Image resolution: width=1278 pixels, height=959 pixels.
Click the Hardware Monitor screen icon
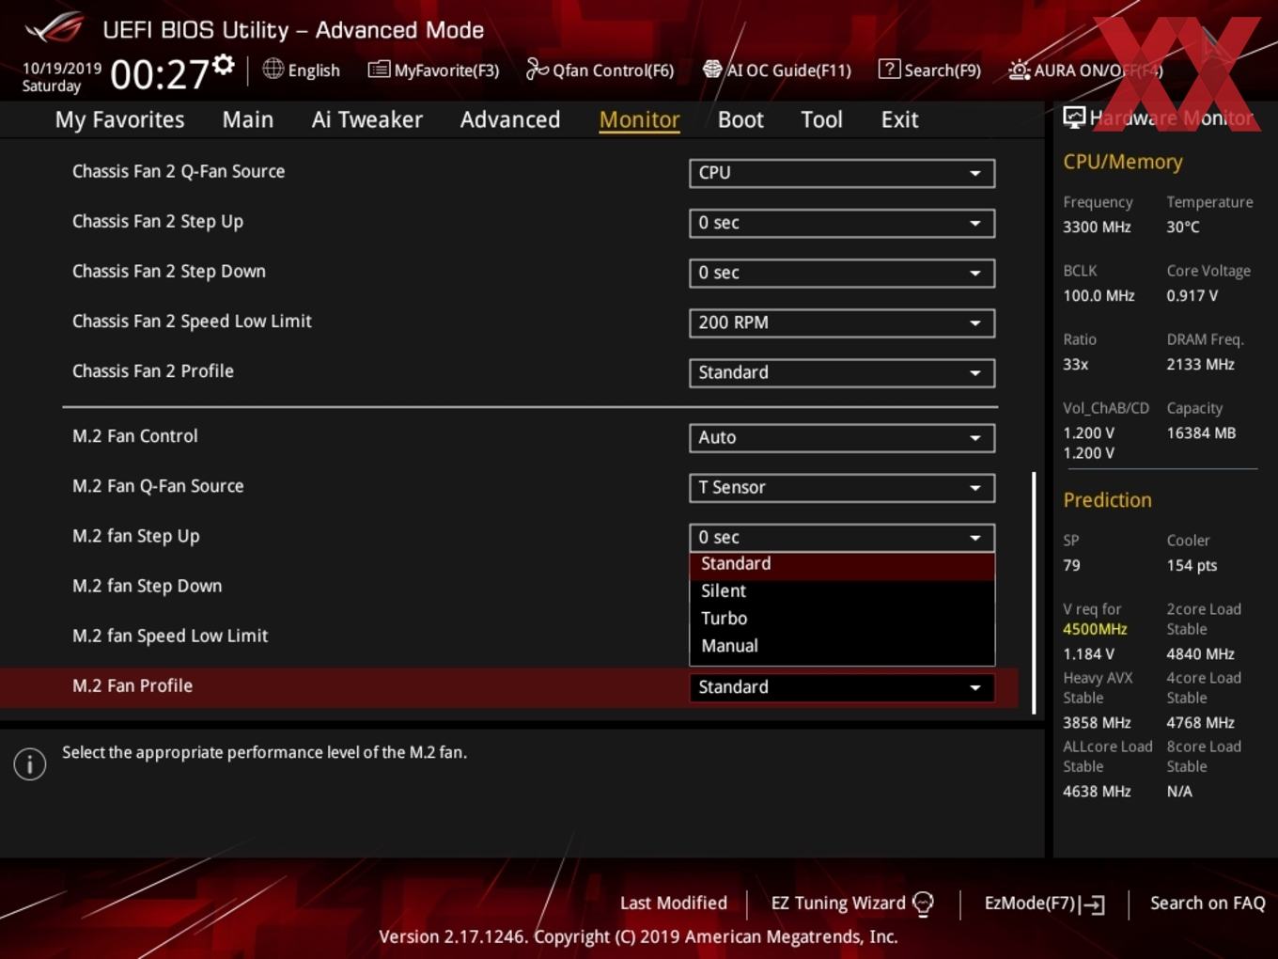tap(1074, 117)
